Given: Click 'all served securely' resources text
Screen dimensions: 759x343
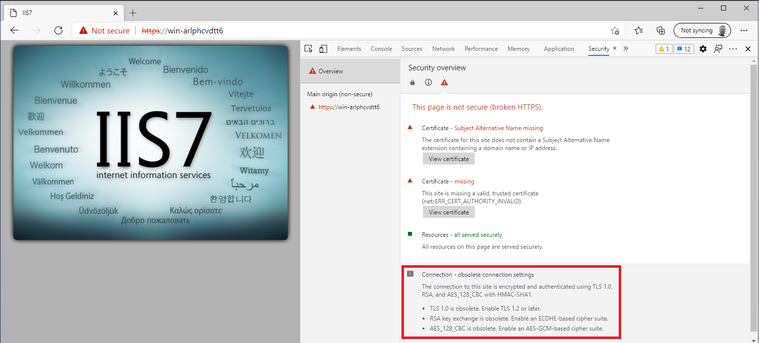Looking at the screenshot, I should click(478, 235).
